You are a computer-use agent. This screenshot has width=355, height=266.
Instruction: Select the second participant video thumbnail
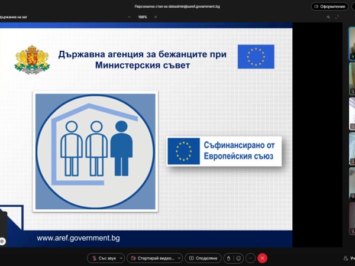[x=352, y=78]
